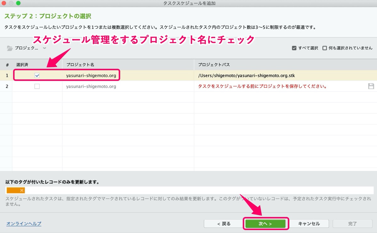The image size is (377, 233).
Task: Click the red save-project warning text in row 2
Action: (x=262, y=86)
